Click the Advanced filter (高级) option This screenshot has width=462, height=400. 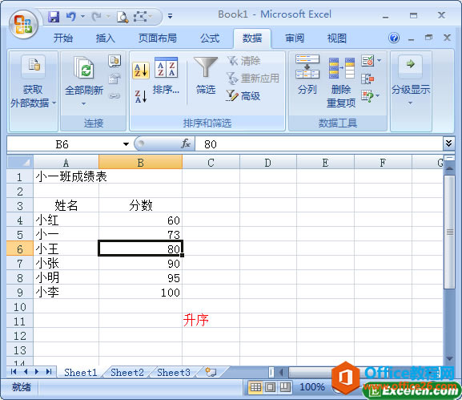coord(243,95)
